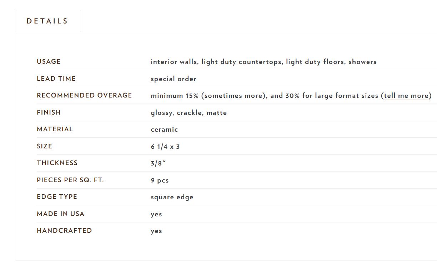Click the Recommended Overage label
This screenshot has width=437, height=279.
point(84,95)
